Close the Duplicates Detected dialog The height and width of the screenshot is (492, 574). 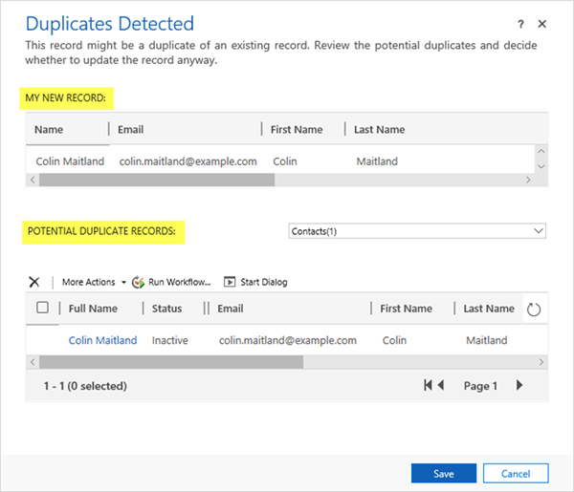[542, 23]
